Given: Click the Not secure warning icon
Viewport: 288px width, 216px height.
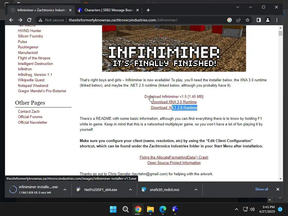Looking at the screenshot, I should tap(40, 20).
